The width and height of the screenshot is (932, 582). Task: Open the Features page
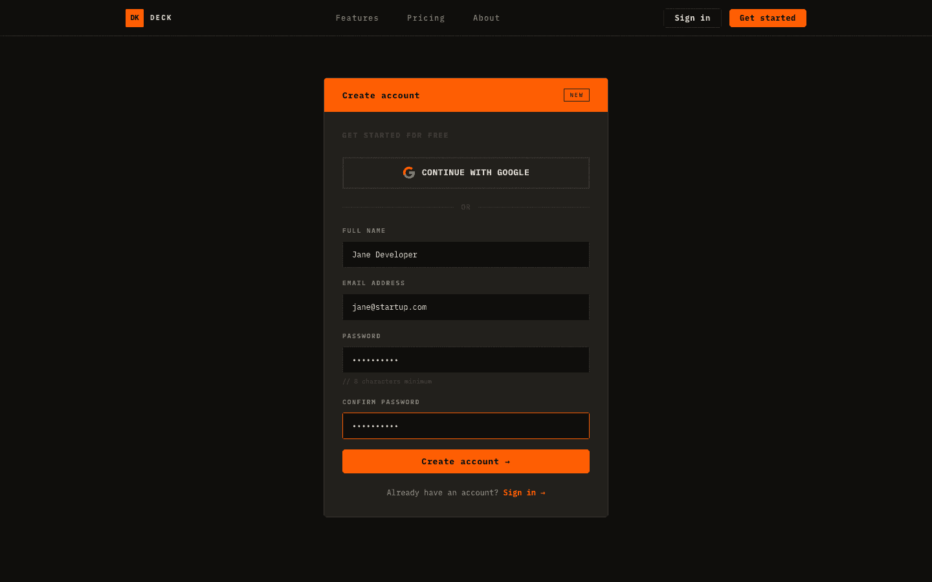[357, 17]
